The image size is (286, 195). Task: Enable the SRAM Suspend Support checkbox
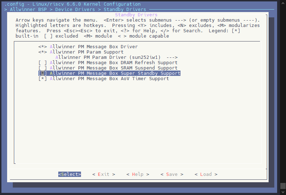pyautogui.click(x=43, y=68)
